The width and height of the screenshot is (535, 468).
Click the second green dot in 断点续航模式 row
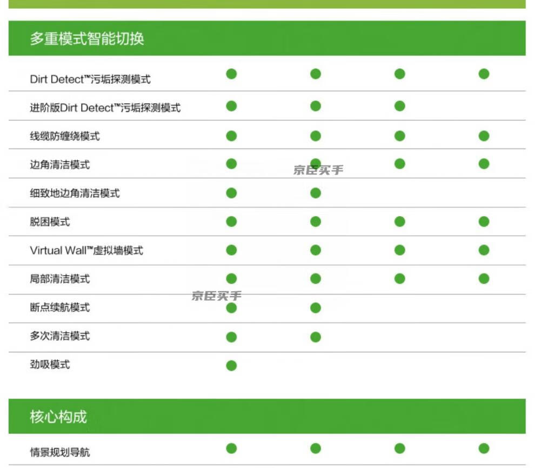coord(316,308)
